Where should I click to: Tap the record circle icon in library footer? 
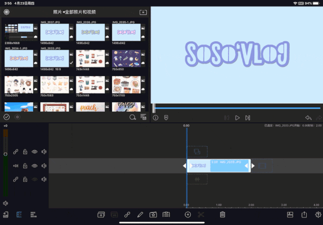(17, 117)
